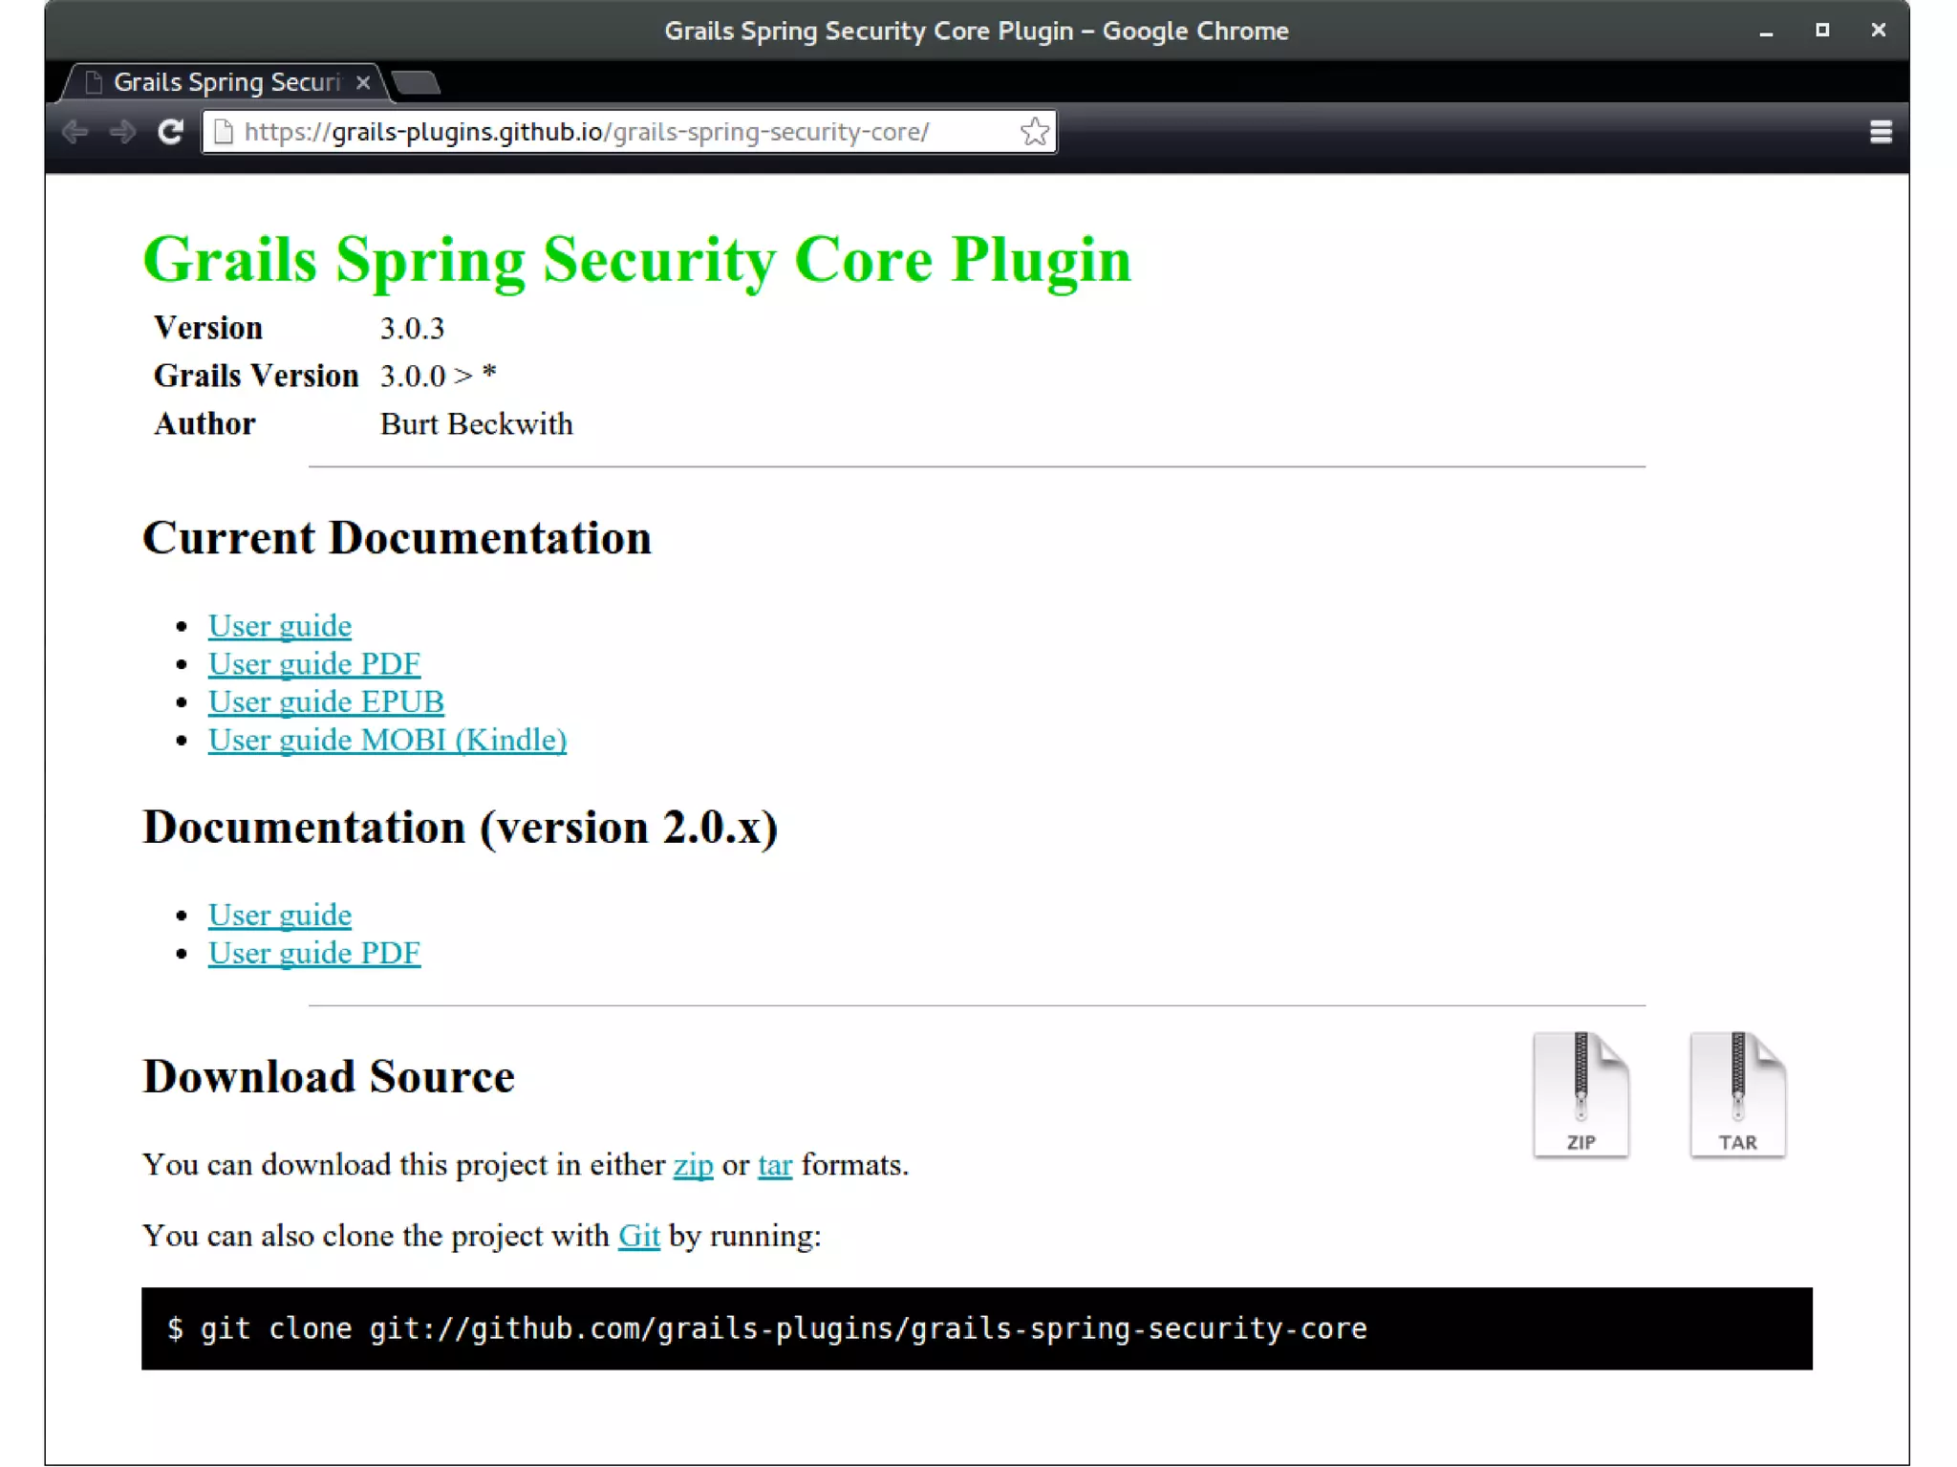Image resolution: width=1957 pixels, height=1467 pixels.
Task: Open the current User guide link
Action: coord(279,626)
